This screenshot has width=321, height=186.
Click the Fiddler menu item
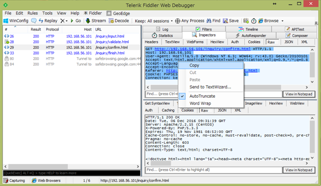pyautogui.click(x=92, y=14)
